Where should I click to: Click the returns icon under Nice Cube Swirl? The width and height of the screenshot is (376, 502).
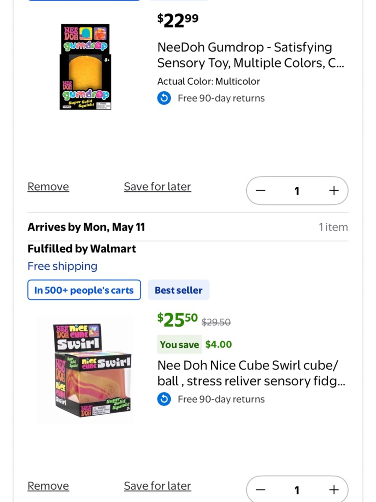click(164, 399)
